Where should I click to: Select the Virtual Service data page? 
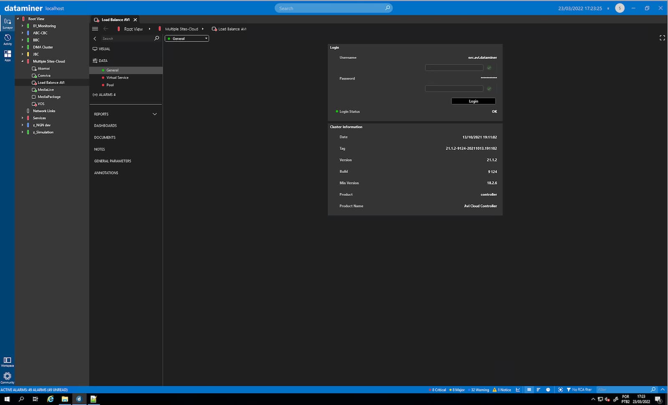point(117,78)
